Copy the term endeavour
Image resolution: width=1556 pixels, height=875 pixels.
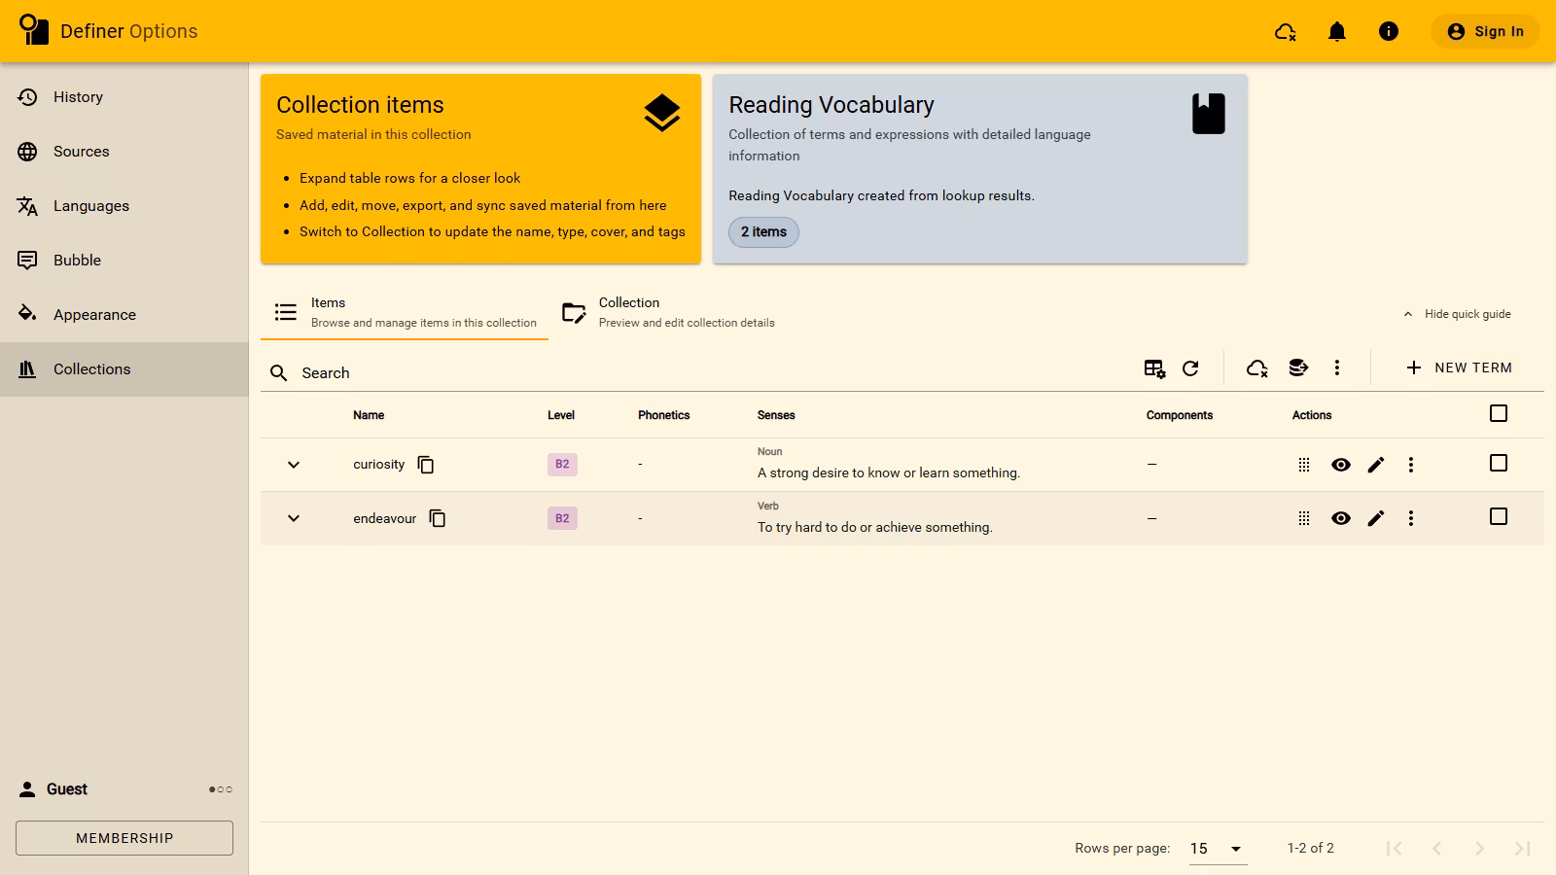438,518
